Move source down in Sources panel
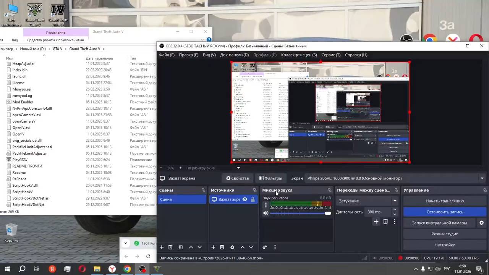The height and width of the screenshot is (275, 489). [251, 247]
